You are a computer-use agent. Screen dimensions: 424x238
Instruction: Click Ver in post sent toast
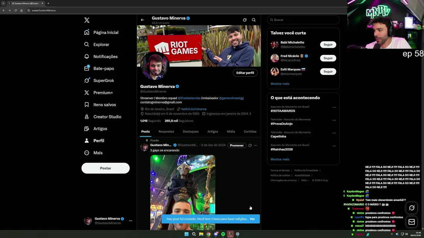tap(252, 219)
